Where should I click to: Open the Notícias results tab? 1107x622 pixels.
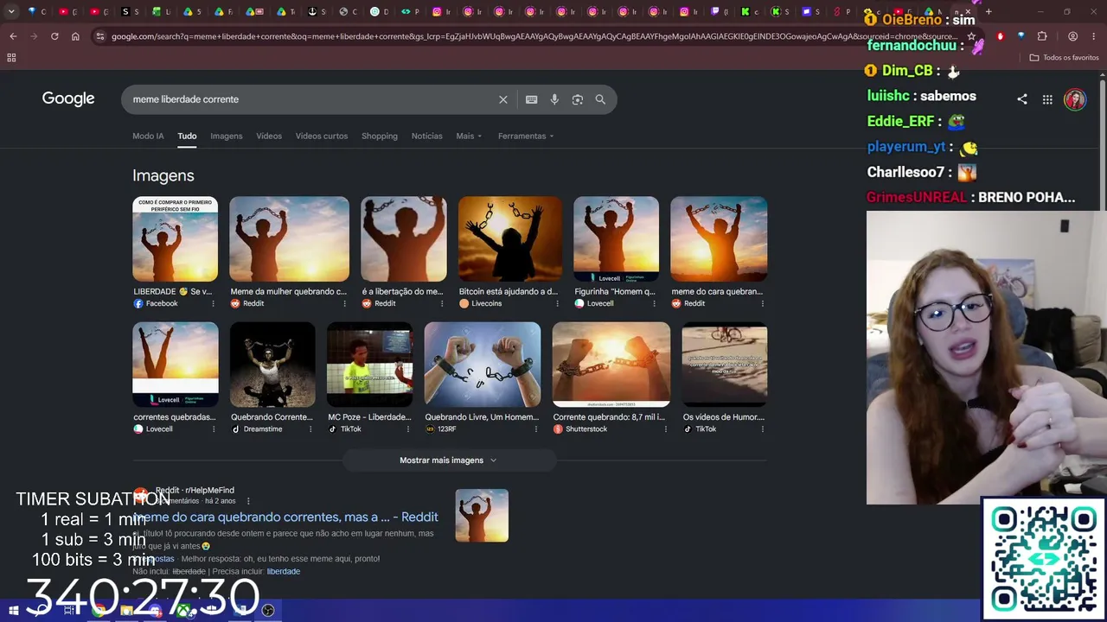(427, 136)
